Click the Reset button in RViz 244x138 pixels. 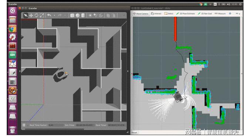tap(134, 132)
